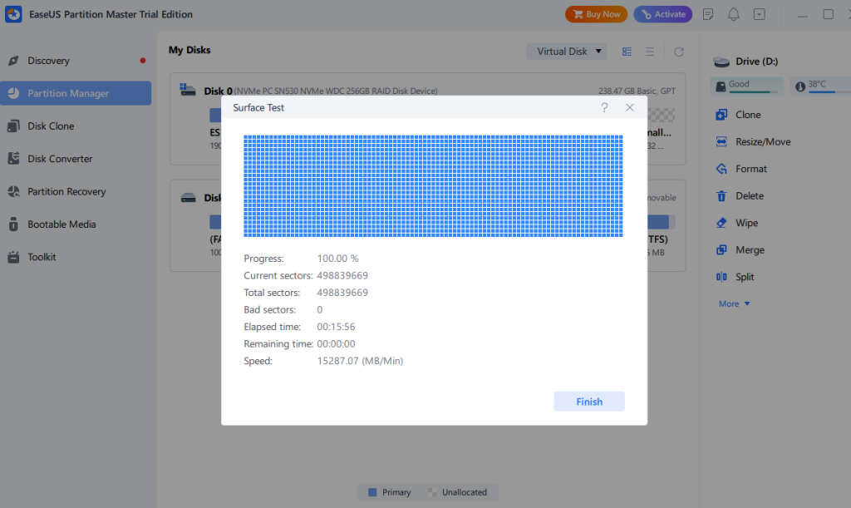Open the title bar dropdown menu icon
Screen dimensions: 851x508
pos(759,14)
